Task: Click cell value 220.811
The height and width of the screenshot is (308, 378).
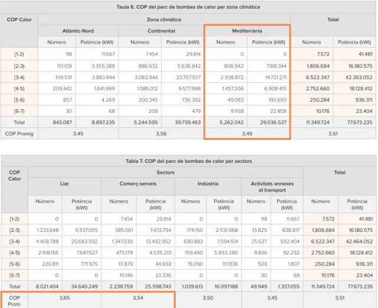Action: coord(50,264)
